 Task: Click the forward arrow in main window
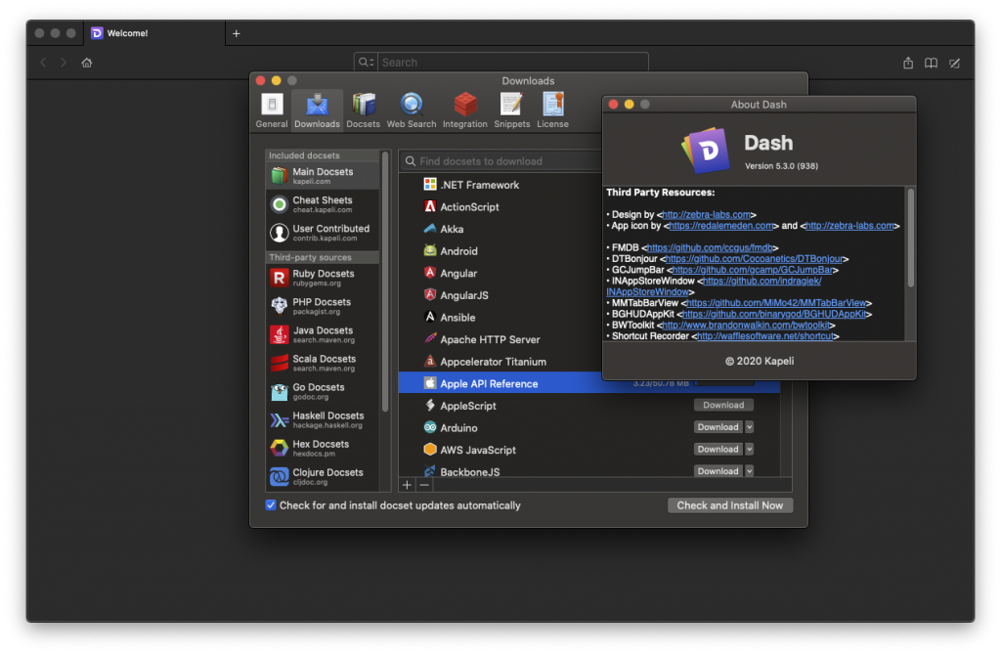(x=64, y=63)
